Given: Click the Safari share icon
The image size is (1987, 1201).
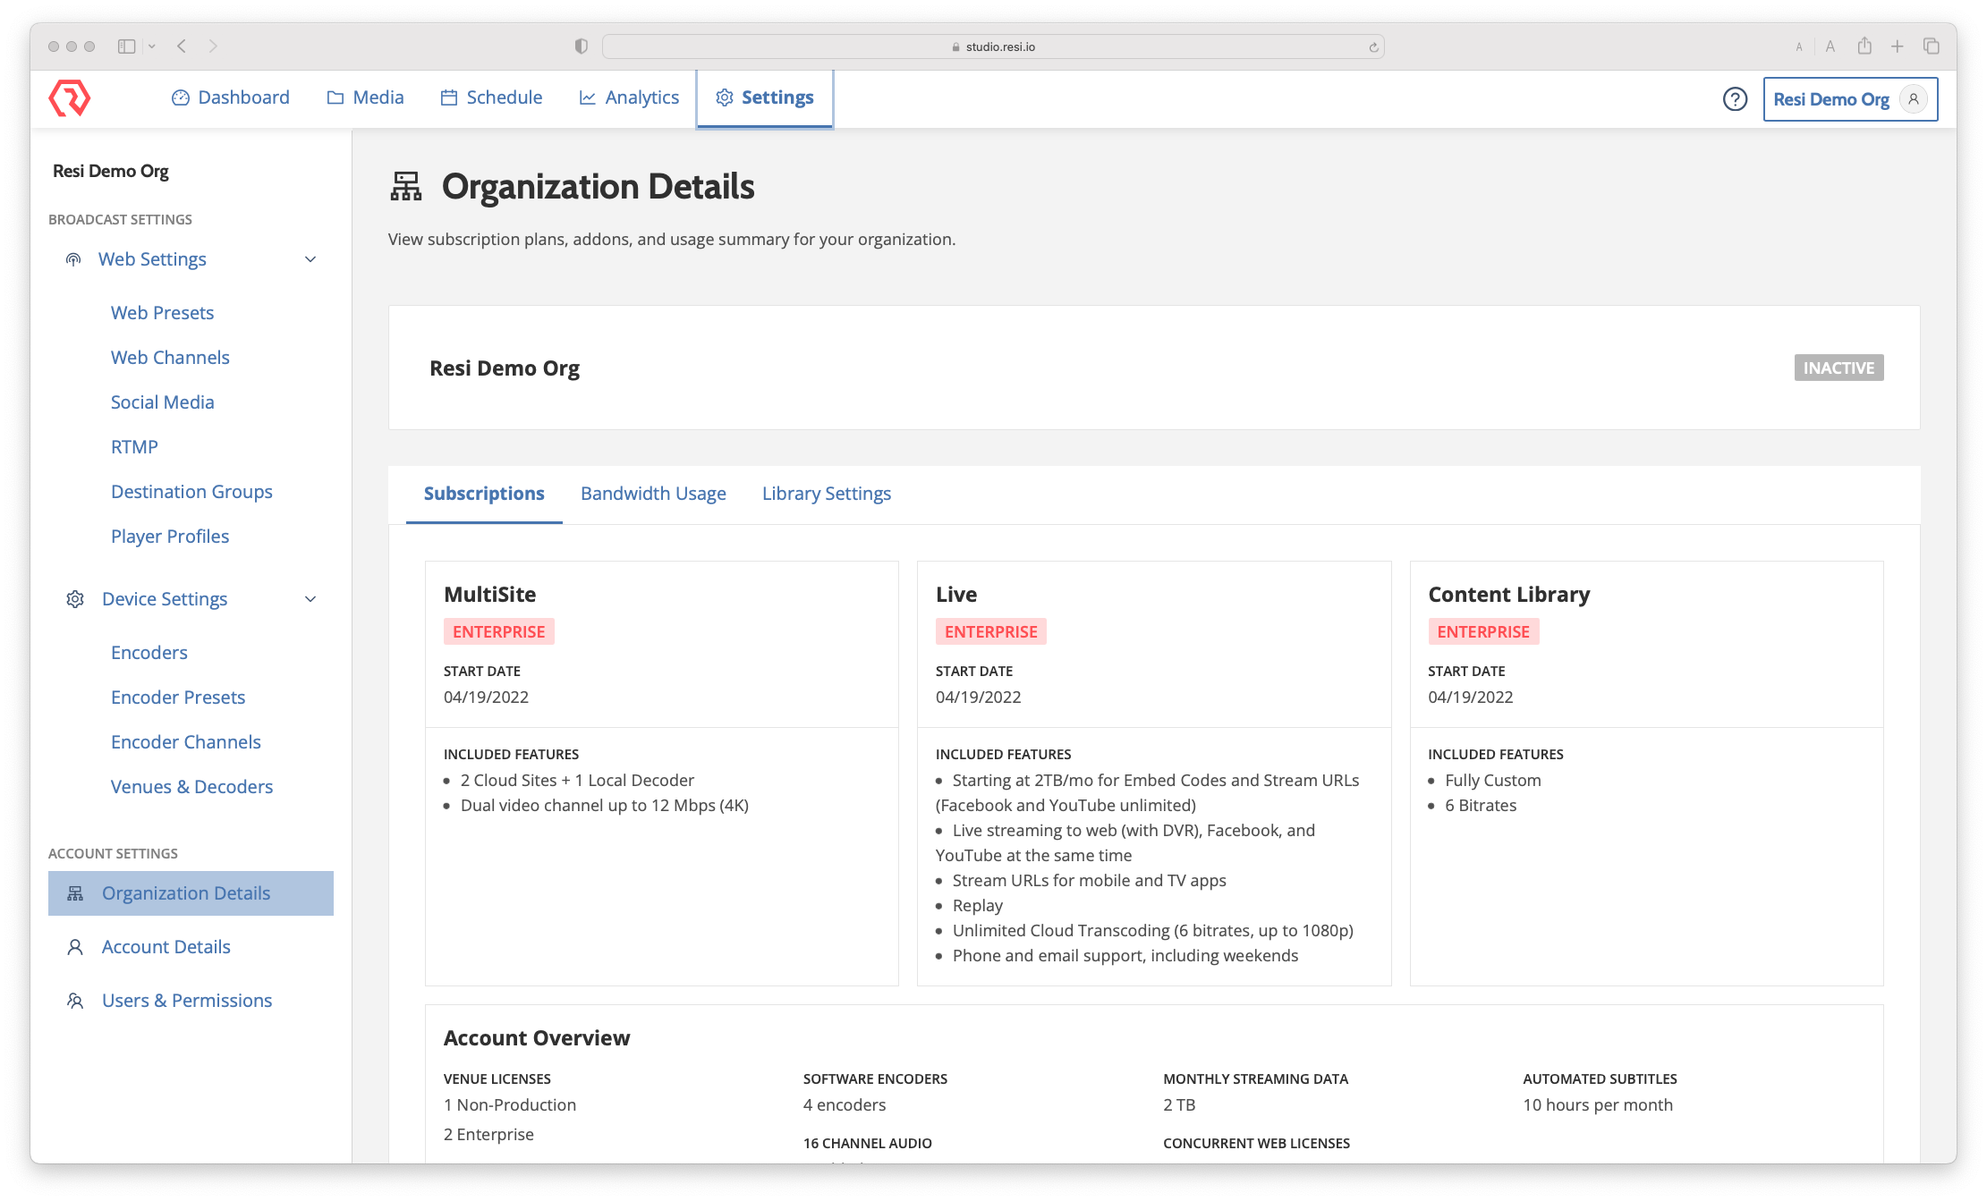Looking at the screenshot, I should 1864,47.
